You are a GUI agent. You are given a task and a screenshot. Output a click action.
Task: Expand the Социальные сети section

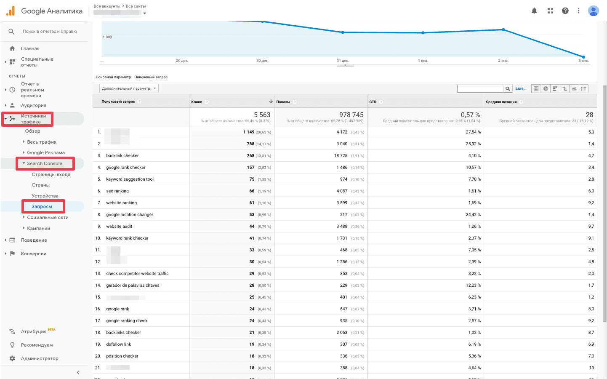coord(24,217)
